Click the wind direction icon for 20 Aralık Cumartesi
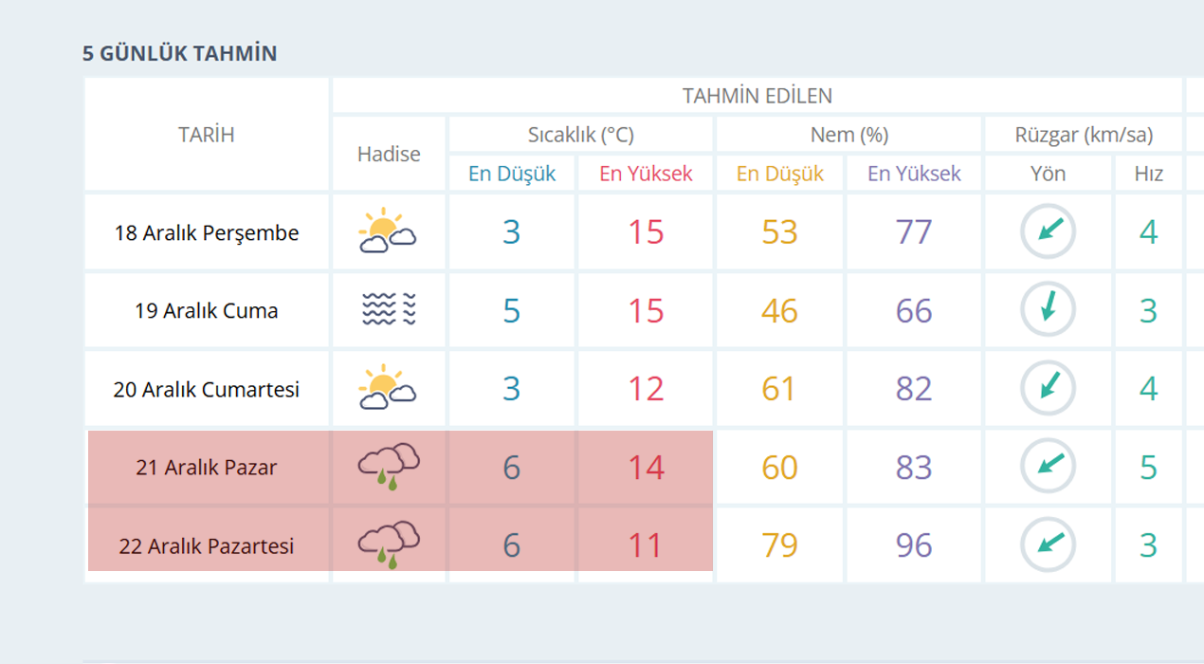 tap(1048, 388)
